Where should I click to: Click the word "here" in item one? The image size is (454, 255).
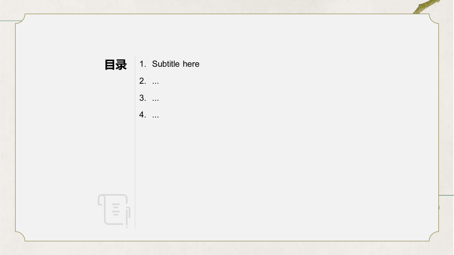point(191,64)
